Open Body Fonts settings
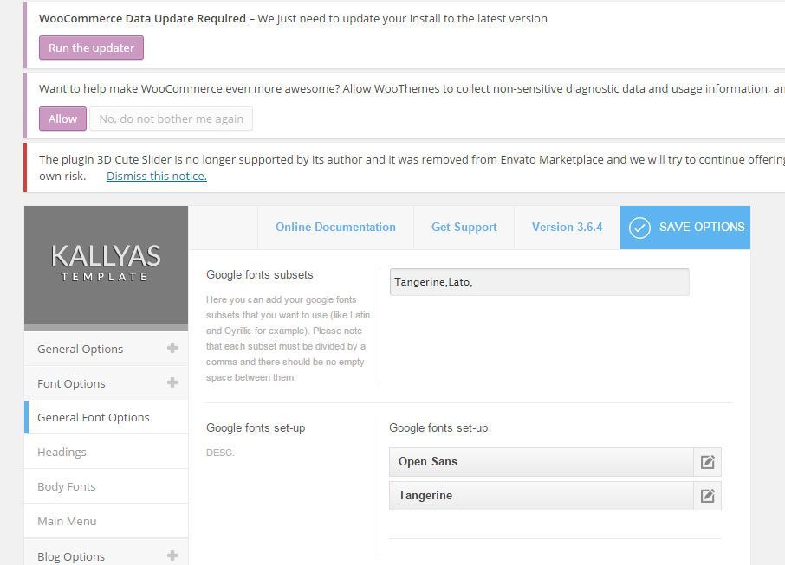Screen dimensions: 785x565 106,486
